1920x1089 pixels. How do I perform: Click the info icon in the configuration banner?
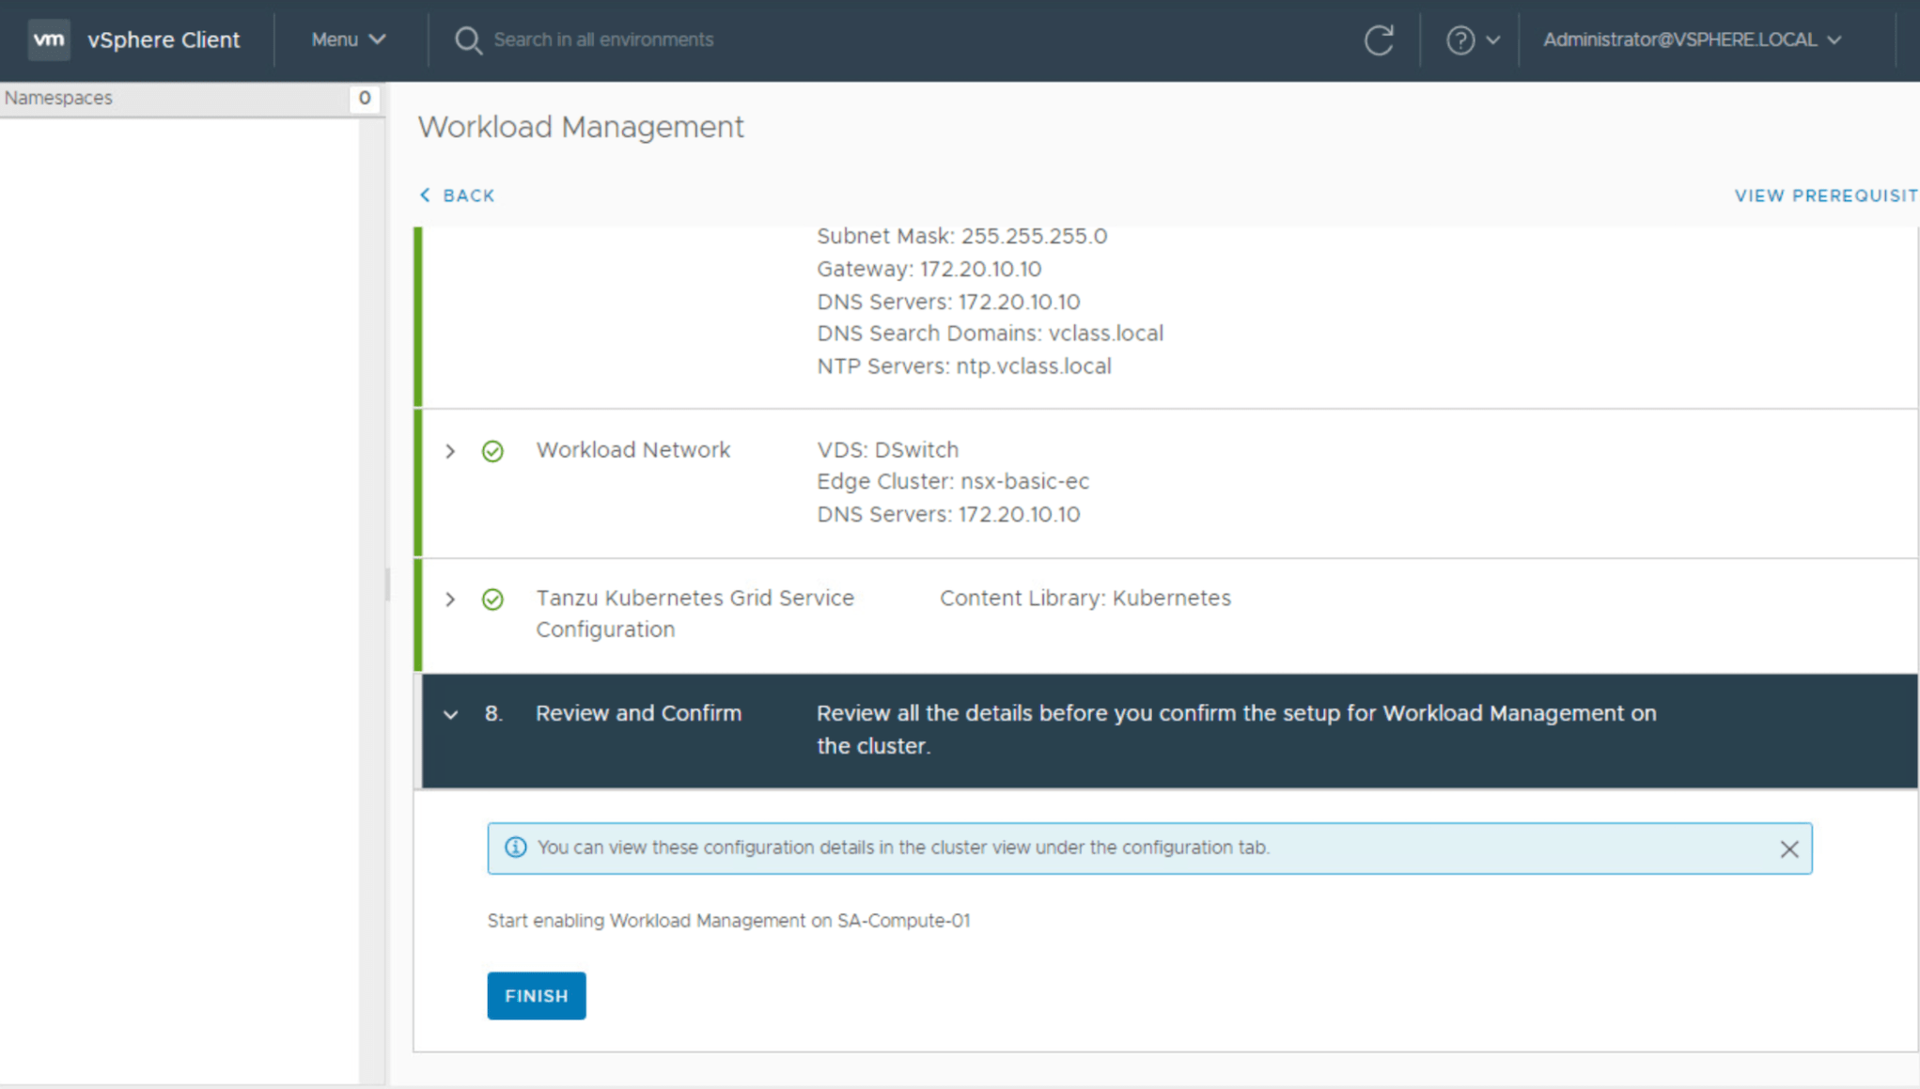[x=514, y=848]
